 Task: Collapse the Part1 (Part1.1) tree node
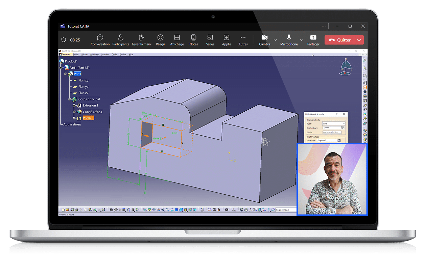pos(61,67)
